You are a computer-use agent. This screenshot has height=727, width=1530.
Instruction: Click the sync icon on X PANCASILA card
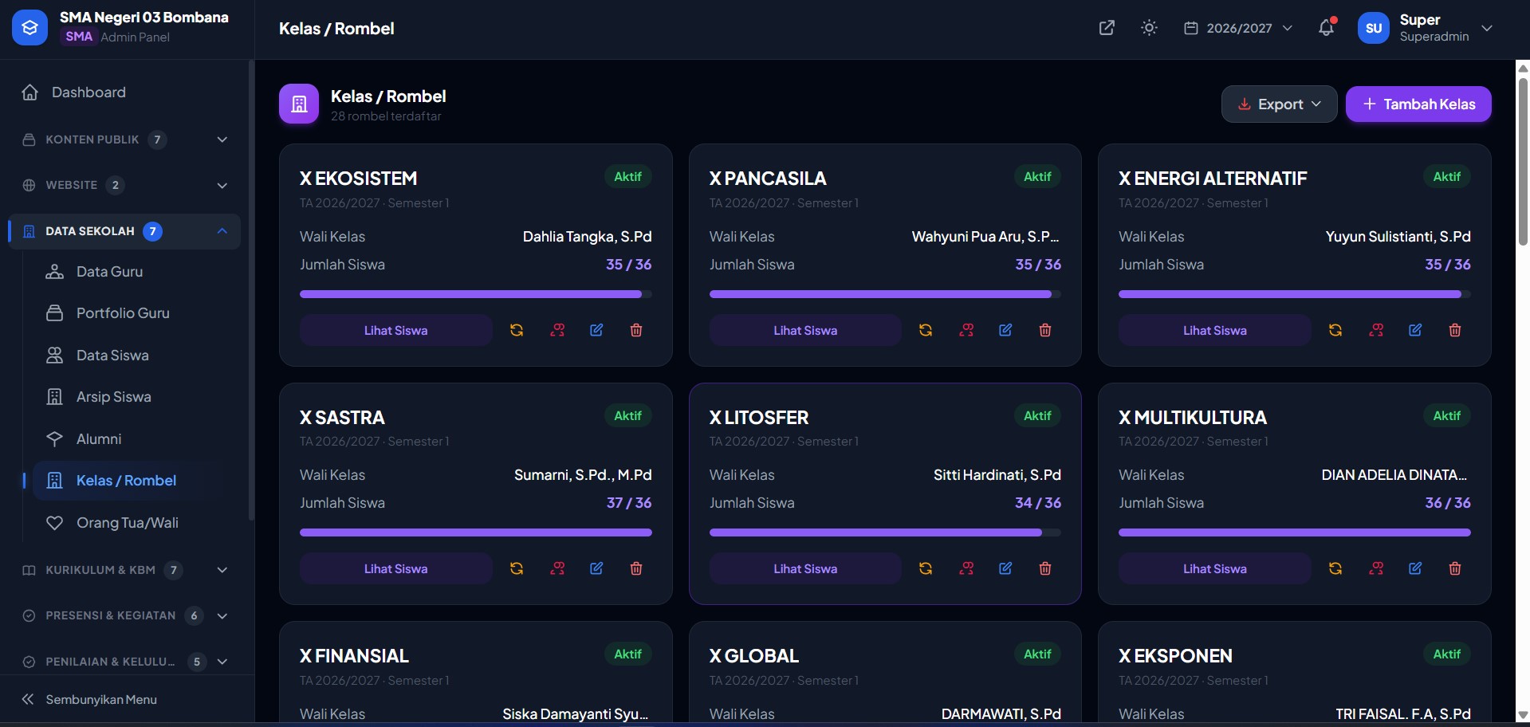pyautogui.click(x=926, y=330)
